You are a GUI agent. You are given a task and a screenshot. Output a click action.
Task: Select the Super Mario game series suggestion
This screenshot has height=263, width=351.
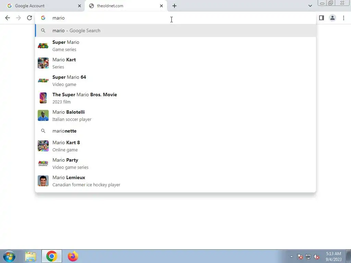175,46
